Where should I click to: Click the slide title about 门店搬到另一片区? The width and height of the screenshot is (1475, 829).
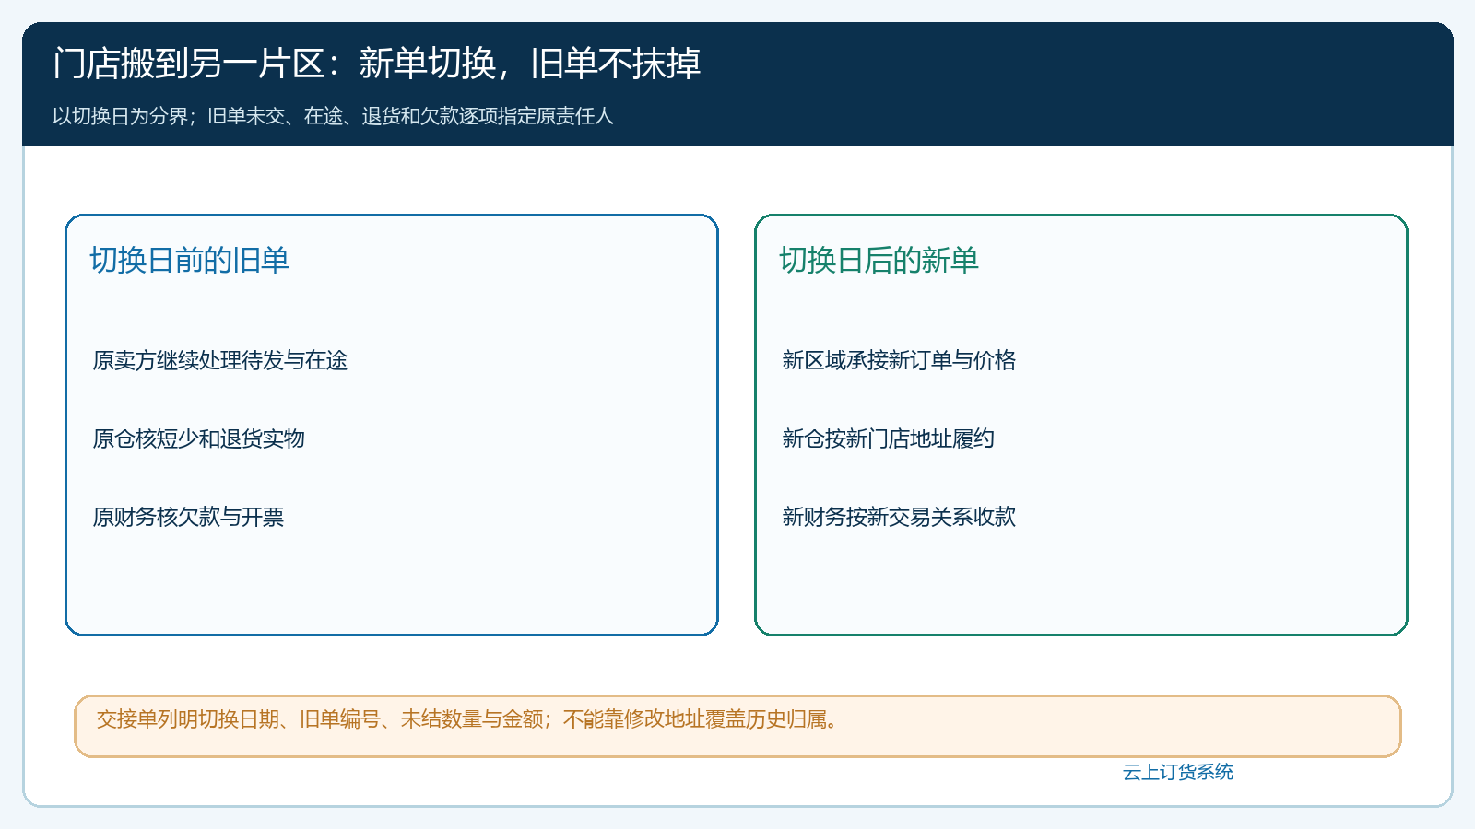click(376, 64)
